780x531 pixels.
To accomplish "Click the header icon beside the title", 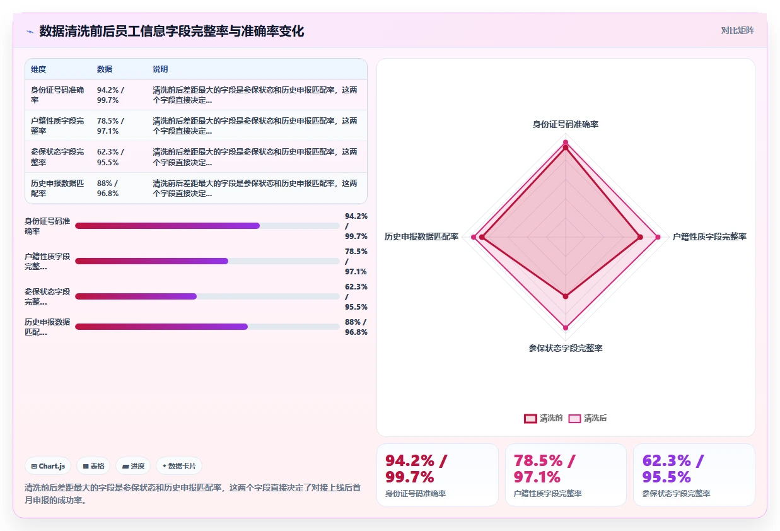I will click(30, 31).
